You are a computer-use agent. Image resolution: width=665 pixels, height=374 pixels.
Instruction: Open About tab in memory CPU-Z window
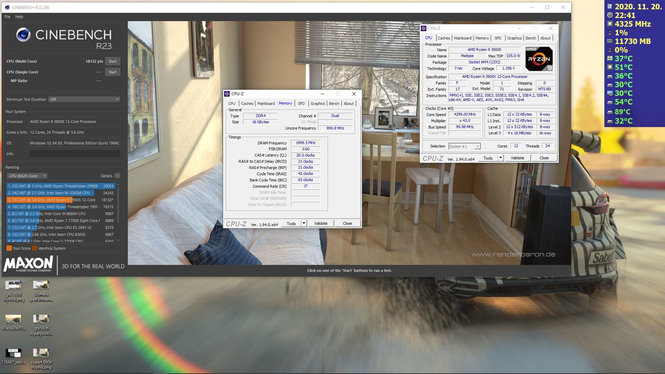pos(349,104)
